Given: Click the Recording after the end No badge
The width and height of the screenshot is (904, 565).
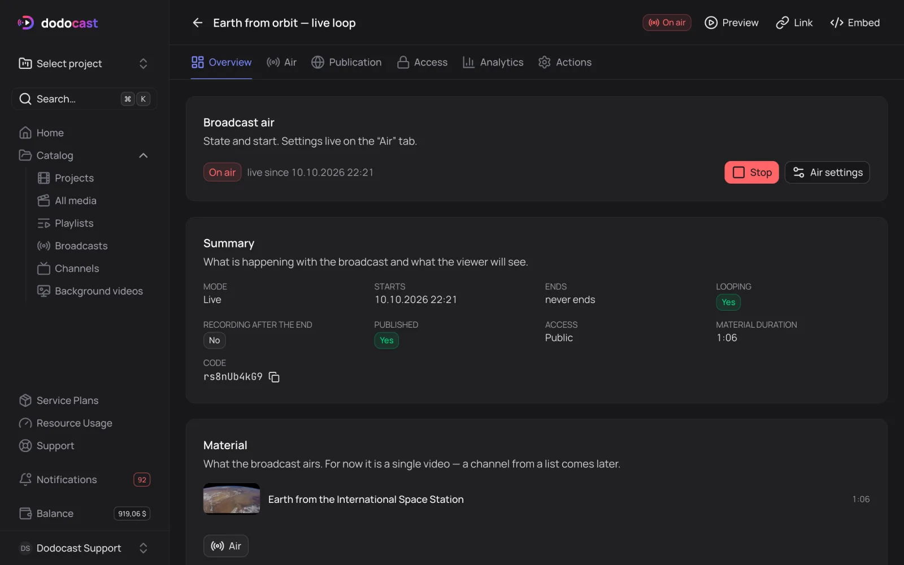Looking at the screenshot, I should click(x=215, y=340).
